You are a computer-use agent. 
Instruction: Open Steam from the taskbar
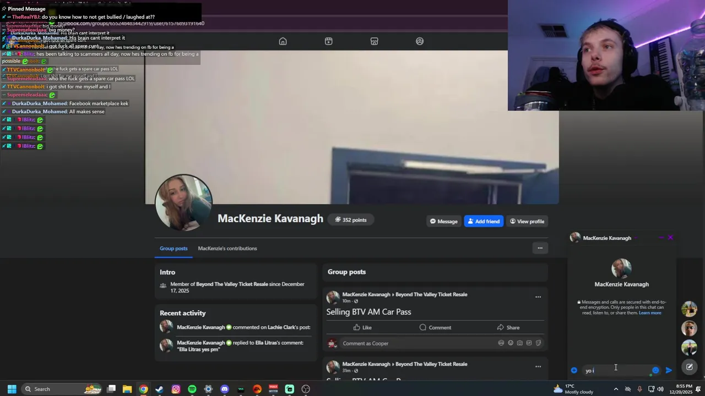click(160, 389)
